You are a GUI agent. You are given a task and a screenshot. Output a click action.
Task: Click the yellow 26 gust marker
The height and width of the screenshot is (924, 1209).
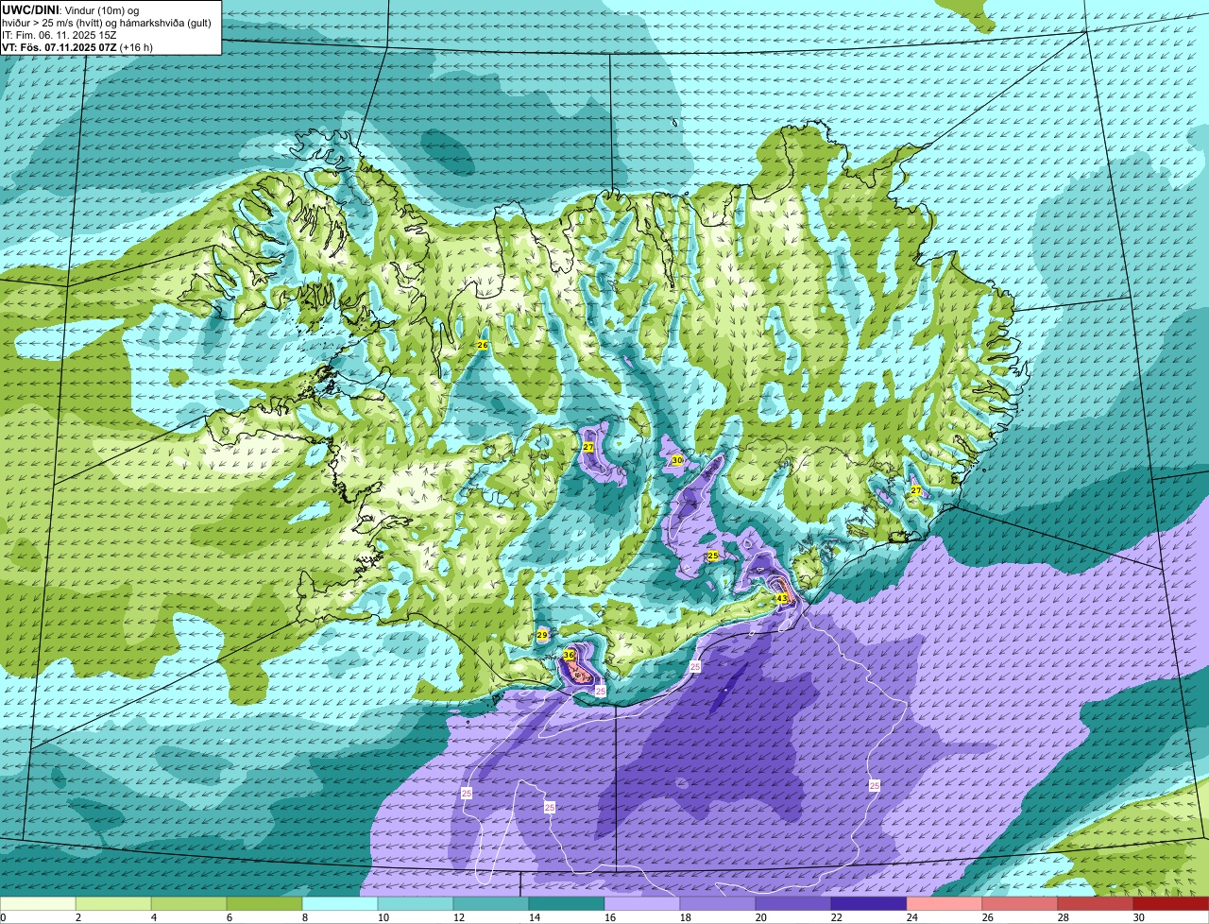click(482, 346)
